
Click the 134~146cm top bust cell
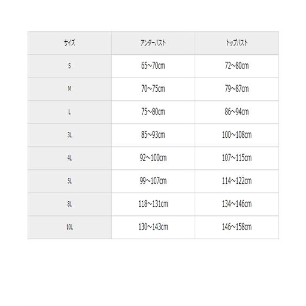pyautogui.click(x=237, y=205)
